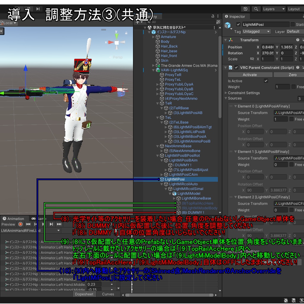
Task: Click the Animation property list scroll-down arrow
Action: tap(118, 289)
